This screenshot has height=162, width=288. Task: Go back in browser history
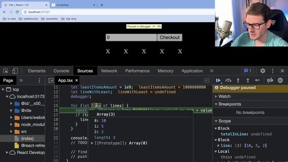(x=4, y=12)
